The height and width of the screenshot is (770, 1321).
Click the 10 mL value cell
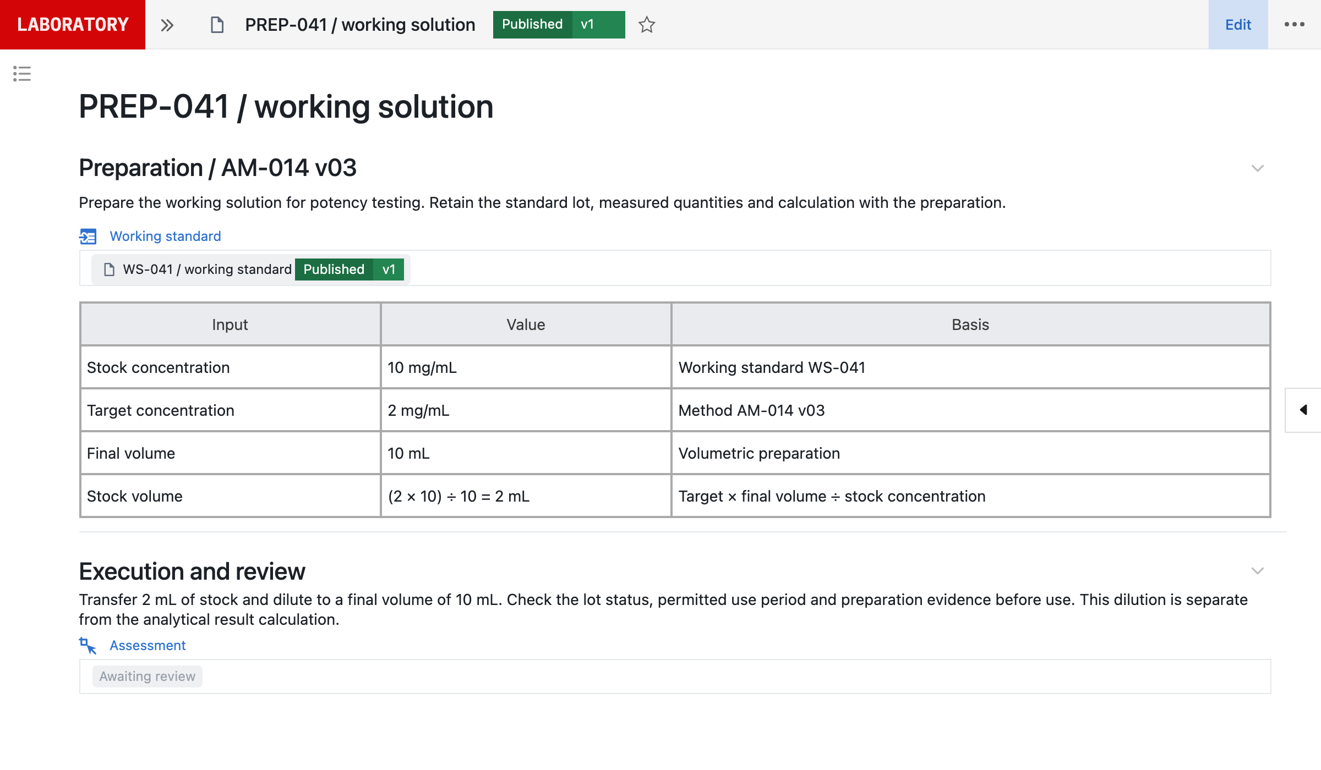tap(526, 453)
